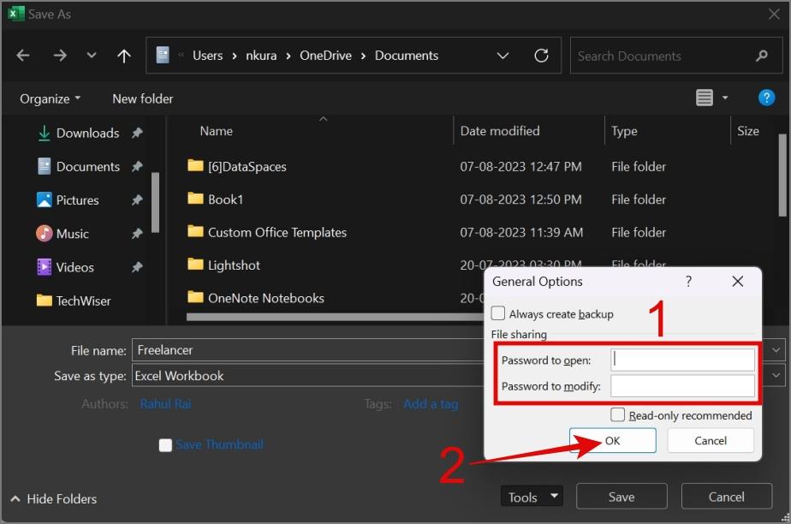791x524 pixels.
Task: Expand the File name history dropdown arrow
Action: 776,349
